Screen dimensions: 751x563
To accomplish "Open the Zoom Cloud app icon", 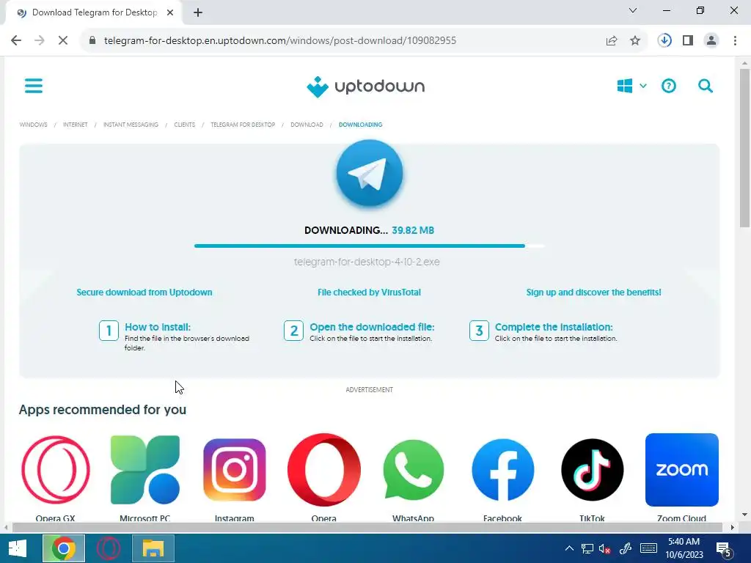I will (681, 470).
